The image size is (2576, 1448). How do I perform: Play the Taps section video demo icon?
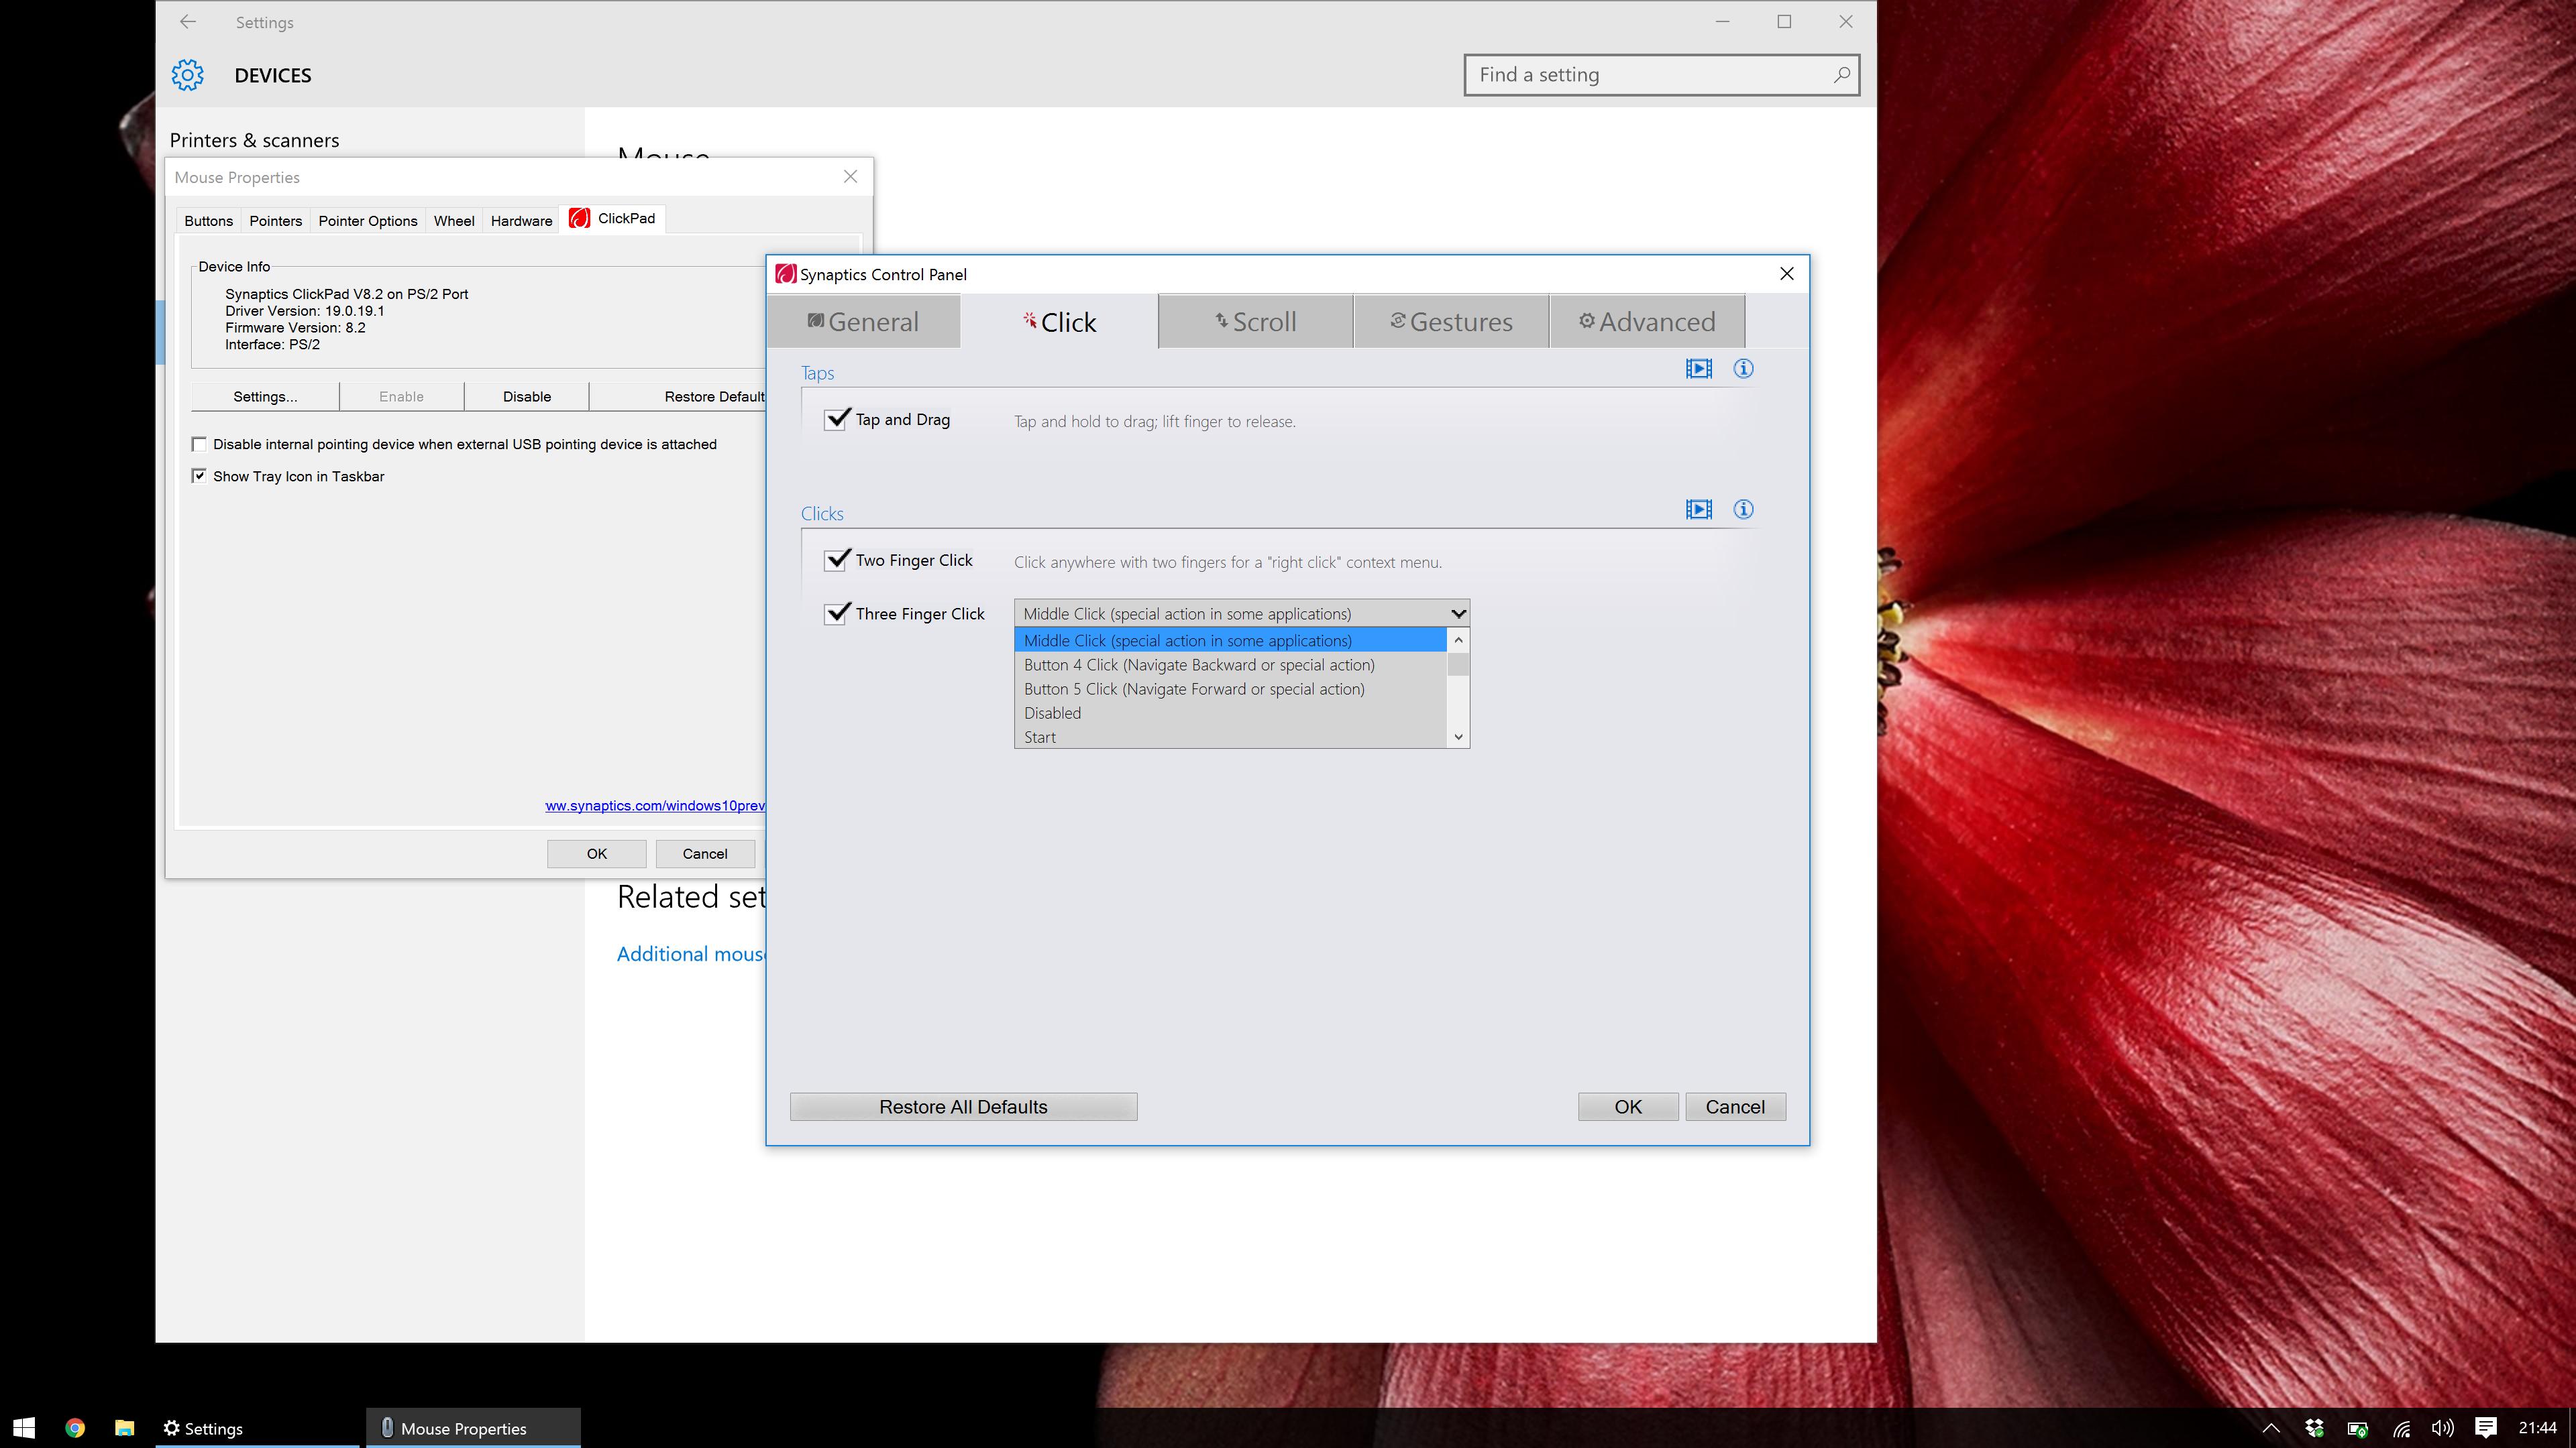(x=1698, y=369)
